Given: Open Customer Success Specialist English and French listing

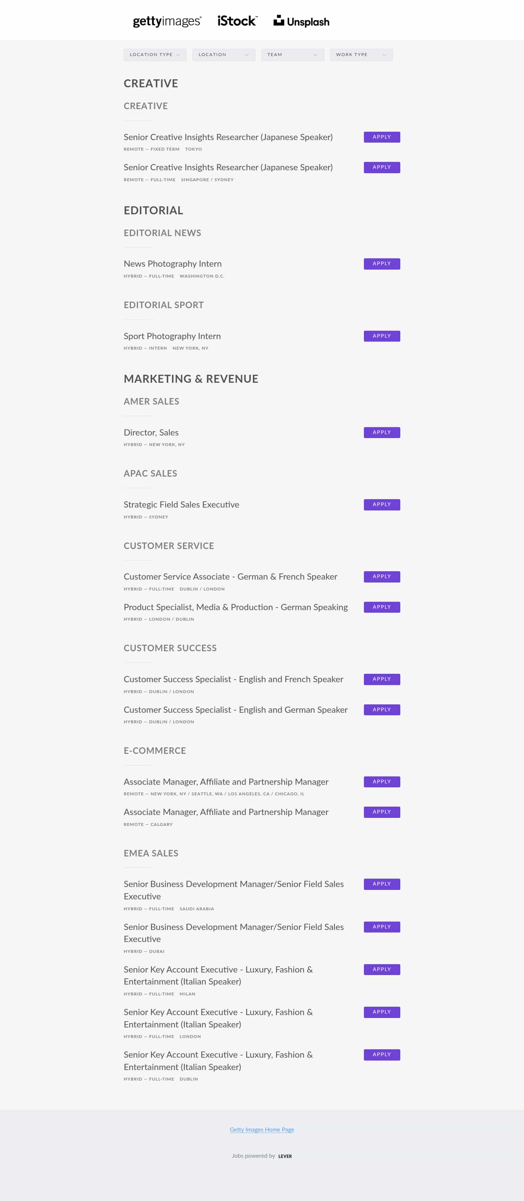Looking at the screenshot, I should tap(233, 679).
